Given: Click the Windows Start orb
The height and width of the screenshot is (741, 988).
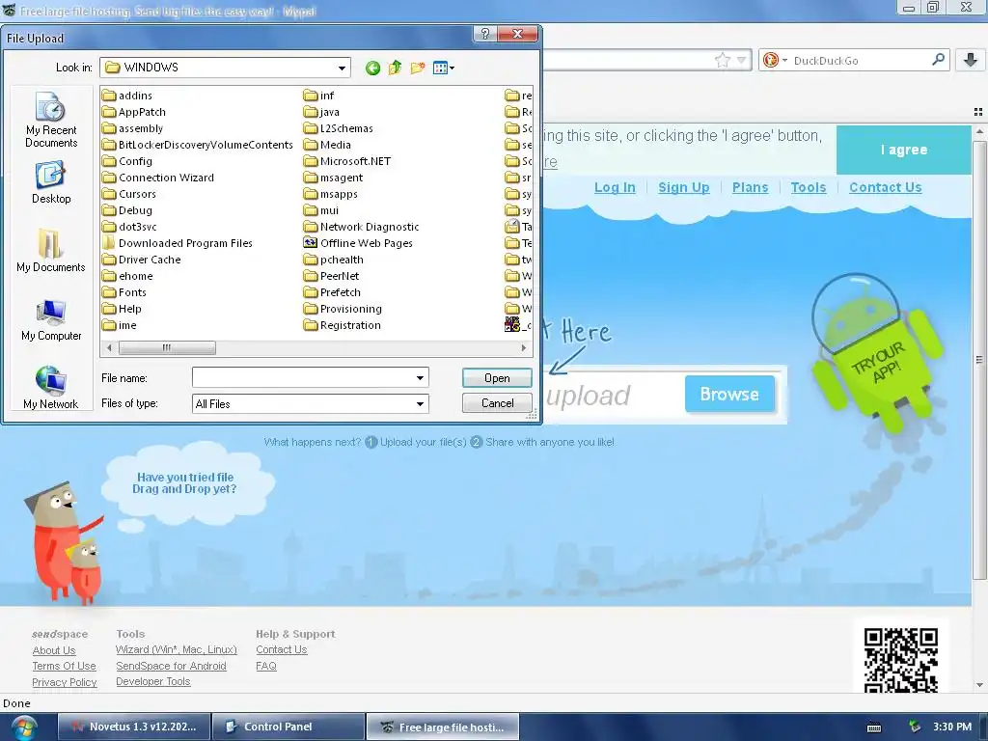Looking at the screenshot, I should (x=23, y=727).
